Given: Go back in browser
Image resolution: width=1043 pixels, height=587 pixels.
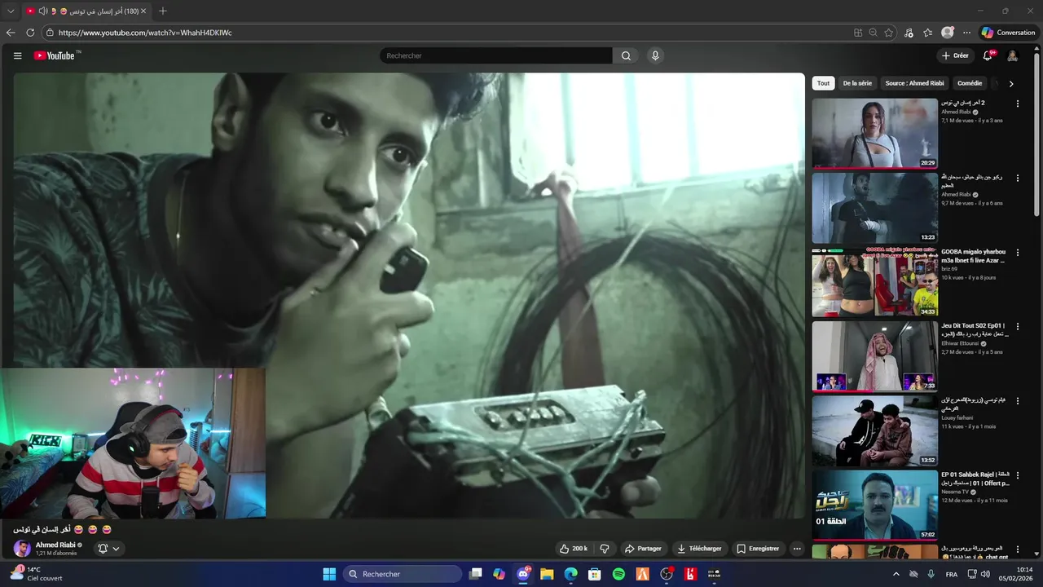Looking at the screenshot, I should tap(11, 33).
